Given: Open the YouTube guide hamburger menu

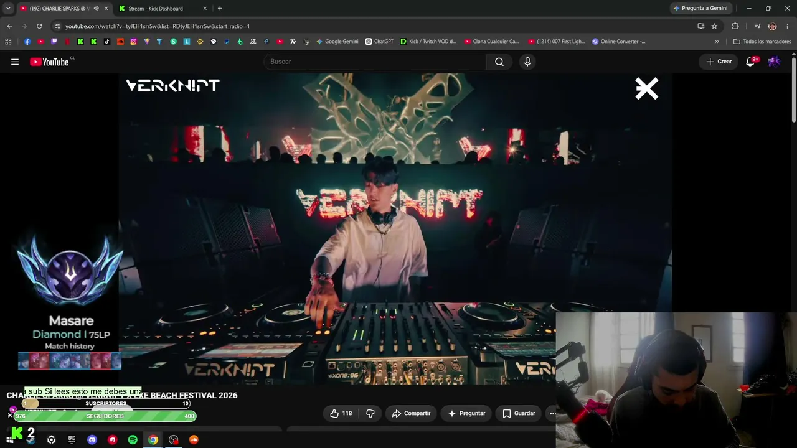Looking at the screenshot, I should [x=15, y=62].
